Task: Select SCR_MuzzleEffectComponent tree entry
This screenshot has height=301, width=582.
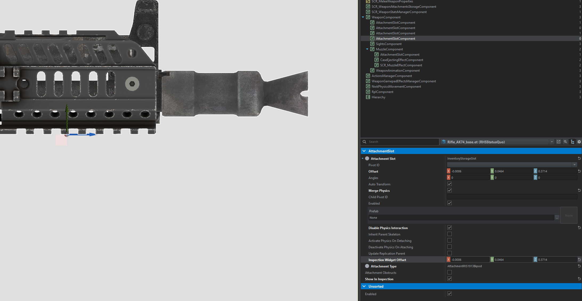Action: (x=401, y=65)
